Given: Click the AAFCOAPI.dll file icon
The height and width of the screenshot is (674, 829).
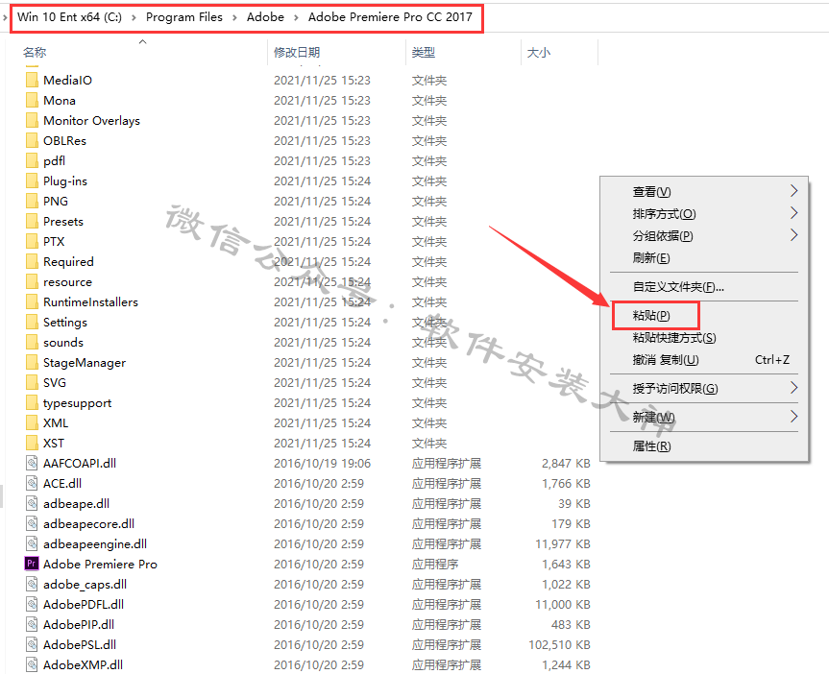Looking at the screenshot, I should tap(32, 463).
